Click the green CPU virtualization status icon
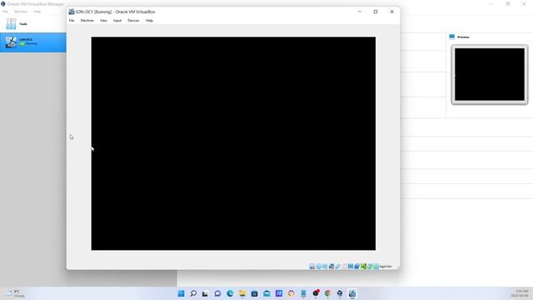Viewport: 533px width, 300px height. tap(363, 267)
